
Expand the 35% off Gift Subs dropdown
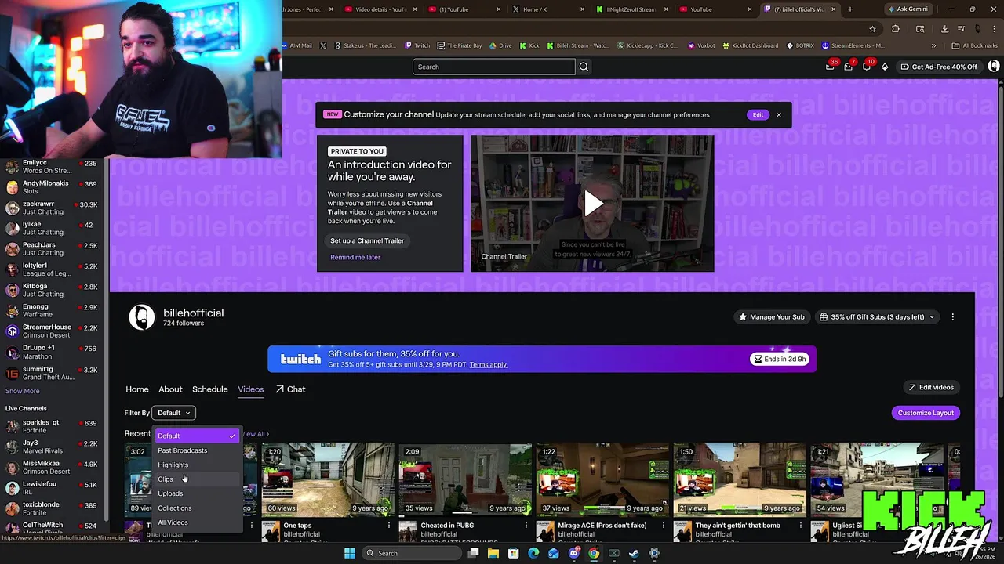pos(877,317)
